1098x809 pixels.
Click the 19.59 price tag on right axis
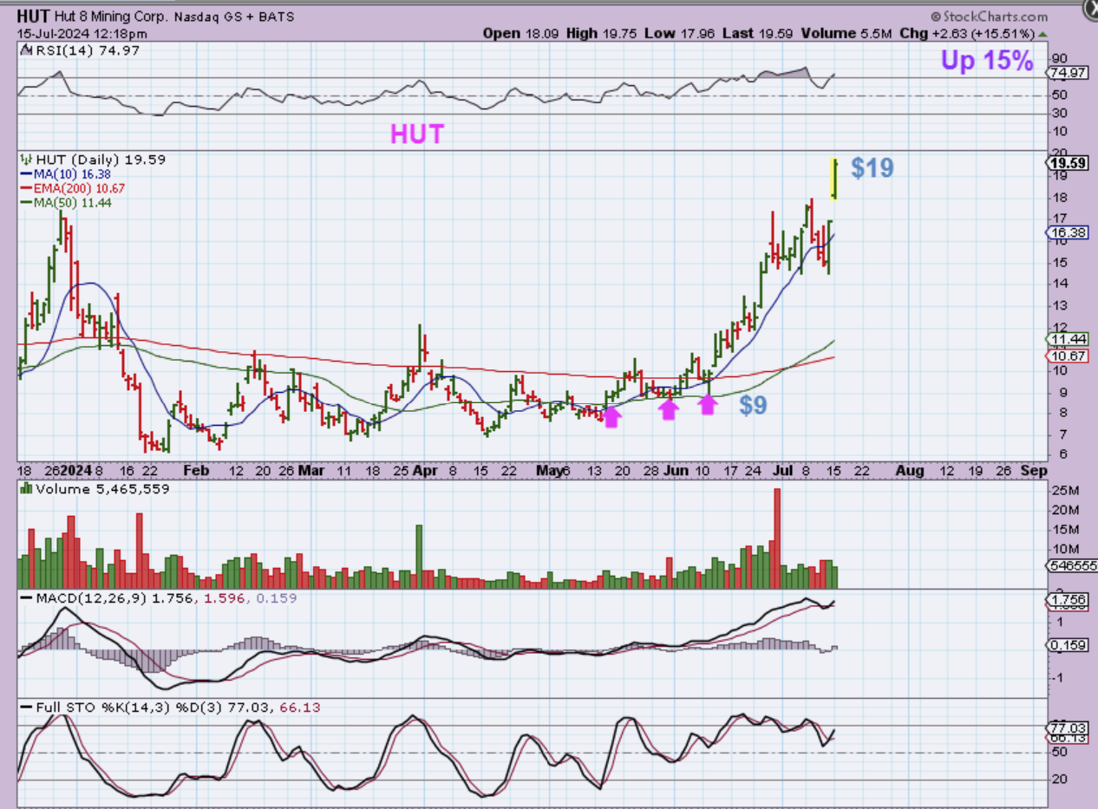coord(1068,162)
